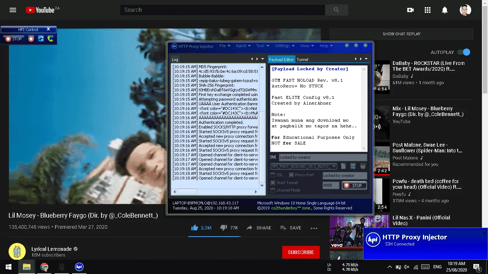Click the YouTube search field

click(x=223, y=10)
